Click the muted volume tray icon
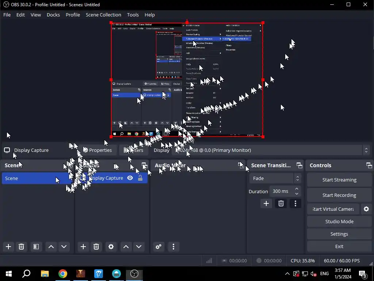Viewport: 374px width, 281px height. [313, 274]
